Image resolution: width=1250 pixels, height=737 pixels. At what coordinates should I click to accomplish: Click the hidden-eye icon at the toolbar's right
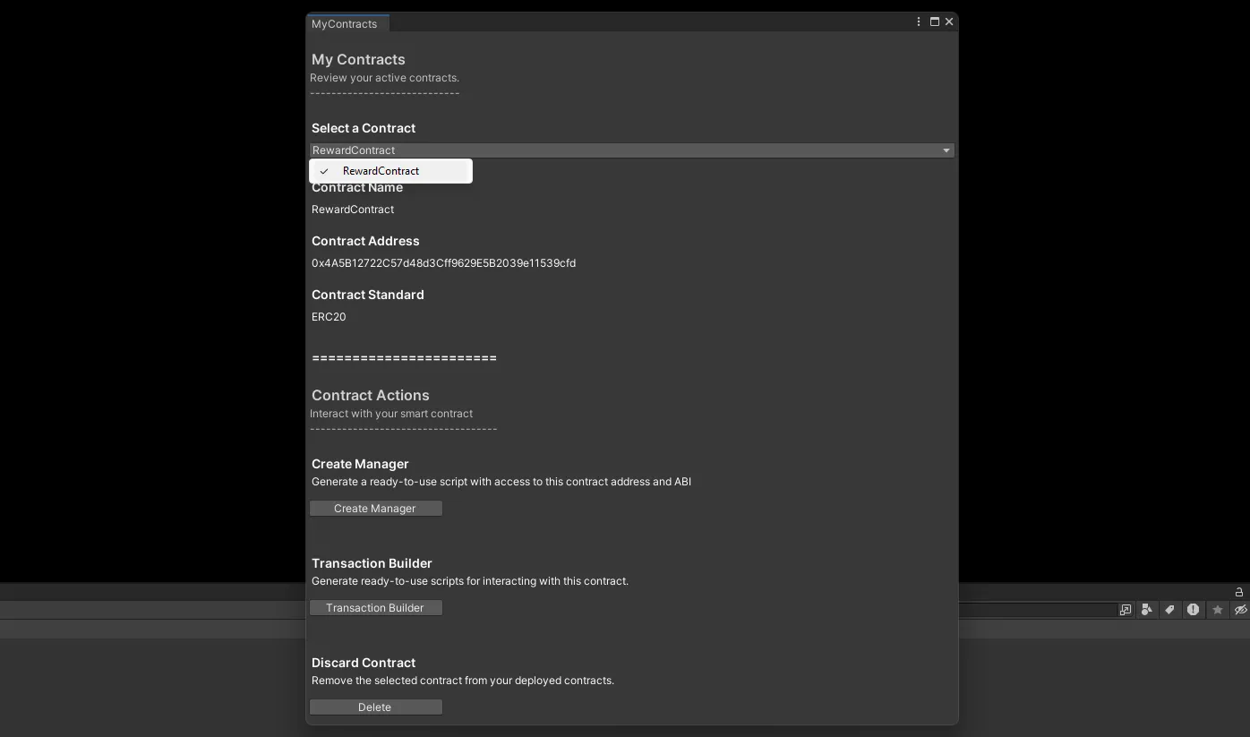1240,610
